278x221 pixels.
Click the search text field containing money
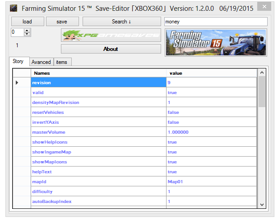(216, 22)
